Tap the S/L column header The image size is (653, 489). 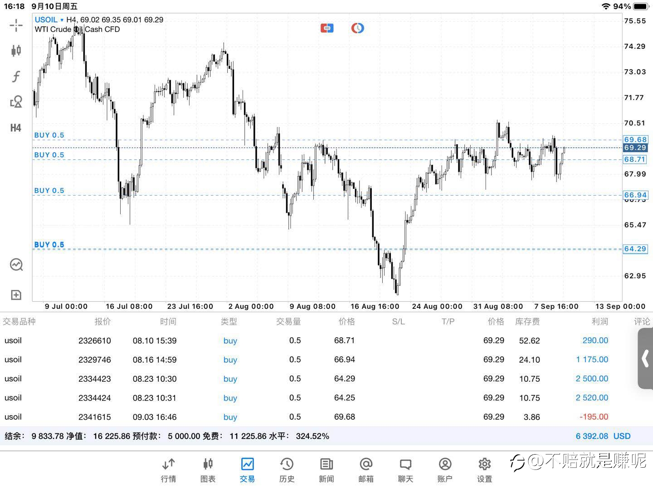[398, 321]
